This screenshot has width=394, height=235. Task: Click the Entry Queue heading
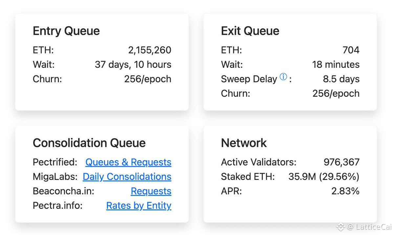[66, 31]
